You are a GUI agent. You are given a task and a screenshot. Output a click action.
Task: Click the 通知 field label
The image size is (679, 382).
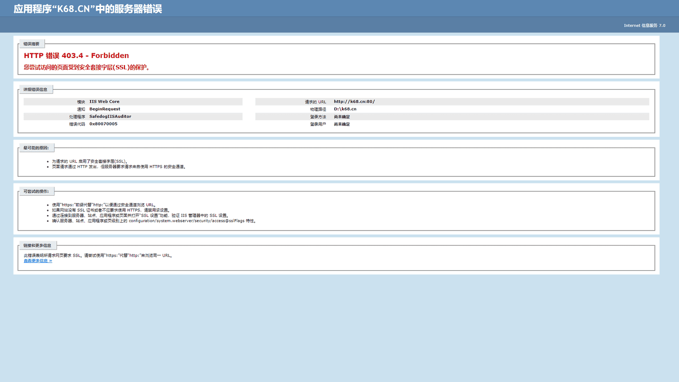pyautogui.click(x=81, y=109)
